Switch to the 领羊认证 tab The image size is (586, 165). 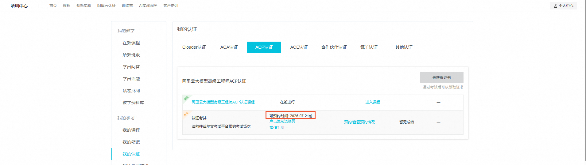(x=369, y=47)
